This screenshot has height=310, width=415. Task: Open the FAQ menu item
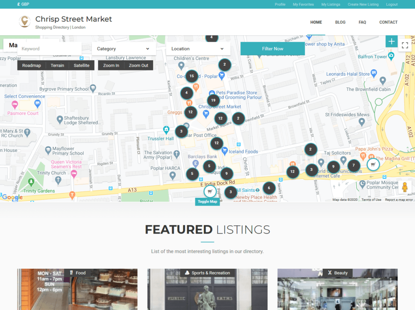[362, 22]
